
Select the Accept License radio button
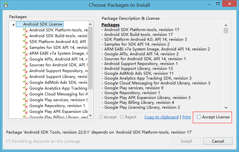[199, 117]
